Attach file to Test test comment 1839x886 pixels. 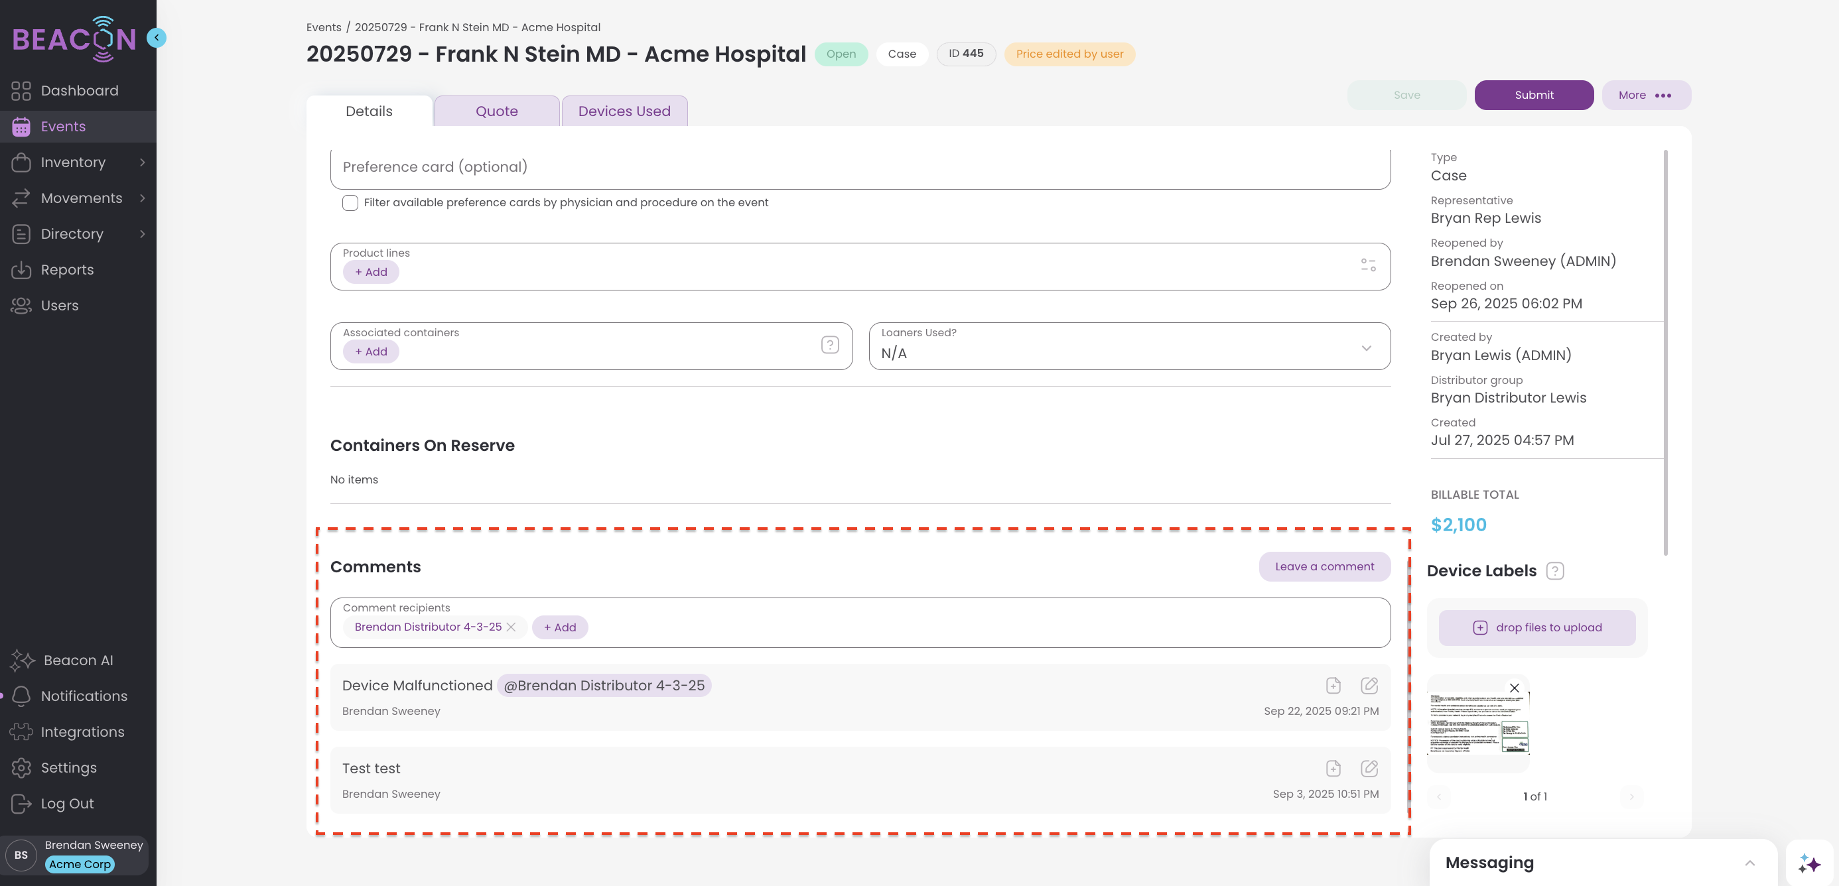1333,769
